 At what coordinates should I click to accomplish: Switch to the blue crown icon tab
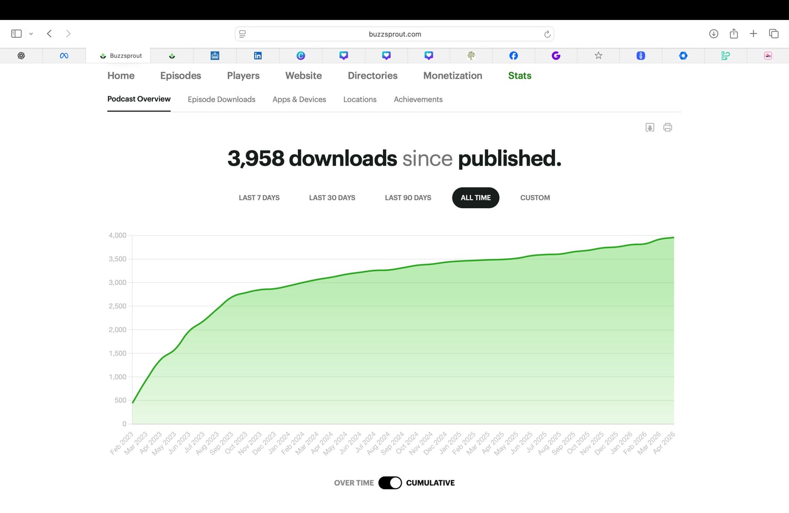[x=215, y=56]
